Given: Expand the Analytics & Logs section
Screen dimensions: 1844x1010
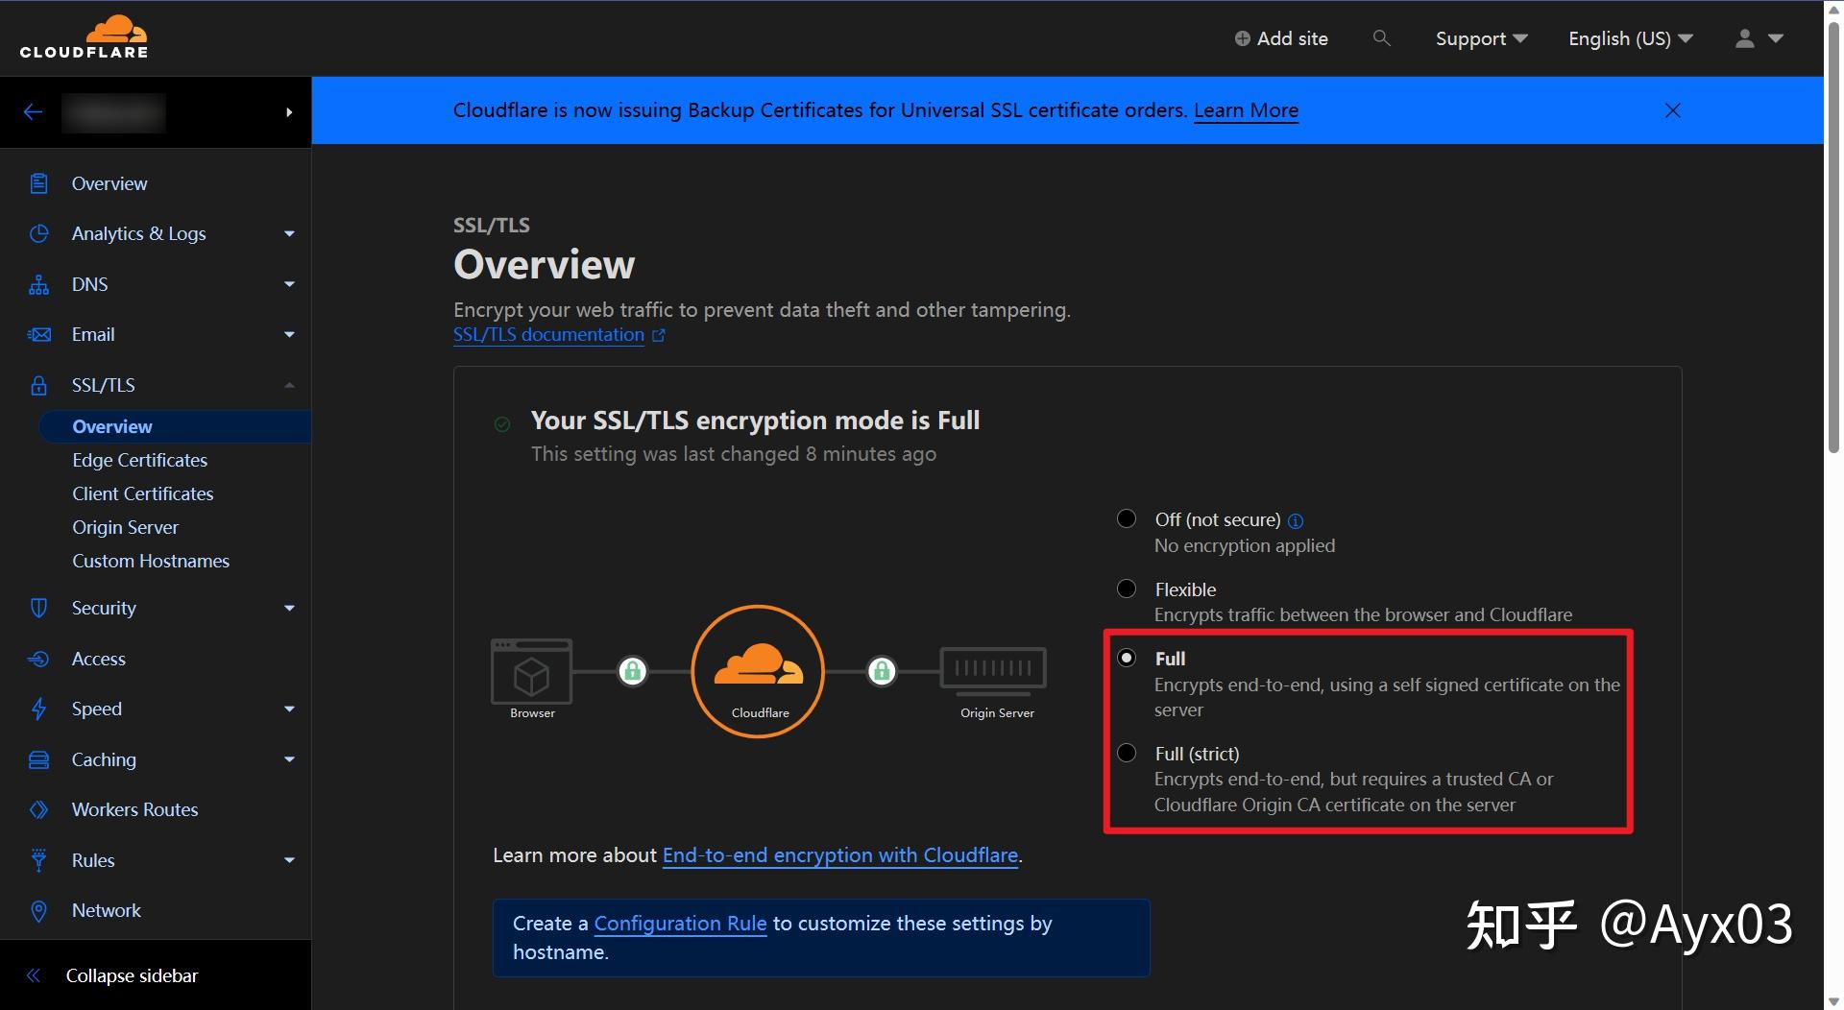Looking at the screenshot, I should 288,233.
